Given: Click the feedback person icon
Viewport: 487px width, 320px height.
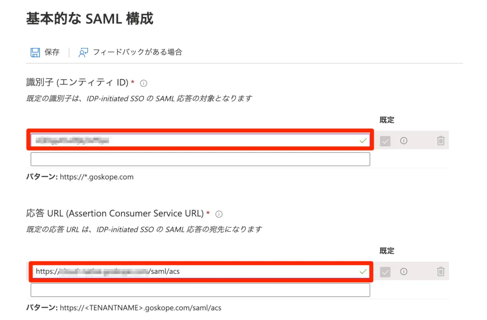Looking at the screenshot, I should click(x=83, y=52).
